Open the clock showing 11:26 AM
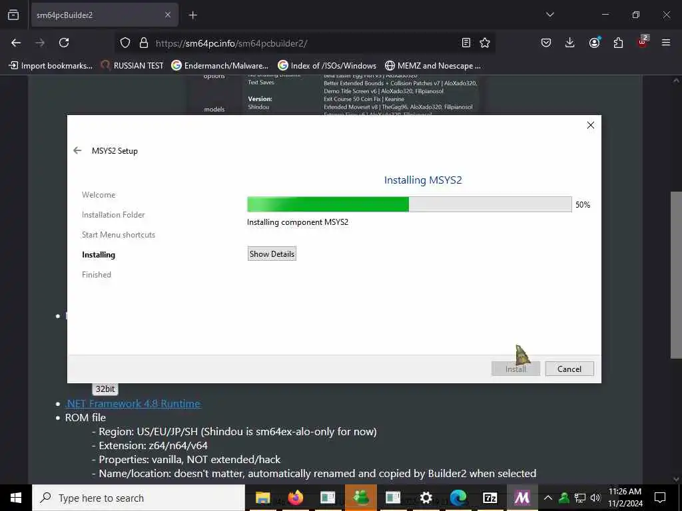 pyautogui.click(x=625, y=498)
